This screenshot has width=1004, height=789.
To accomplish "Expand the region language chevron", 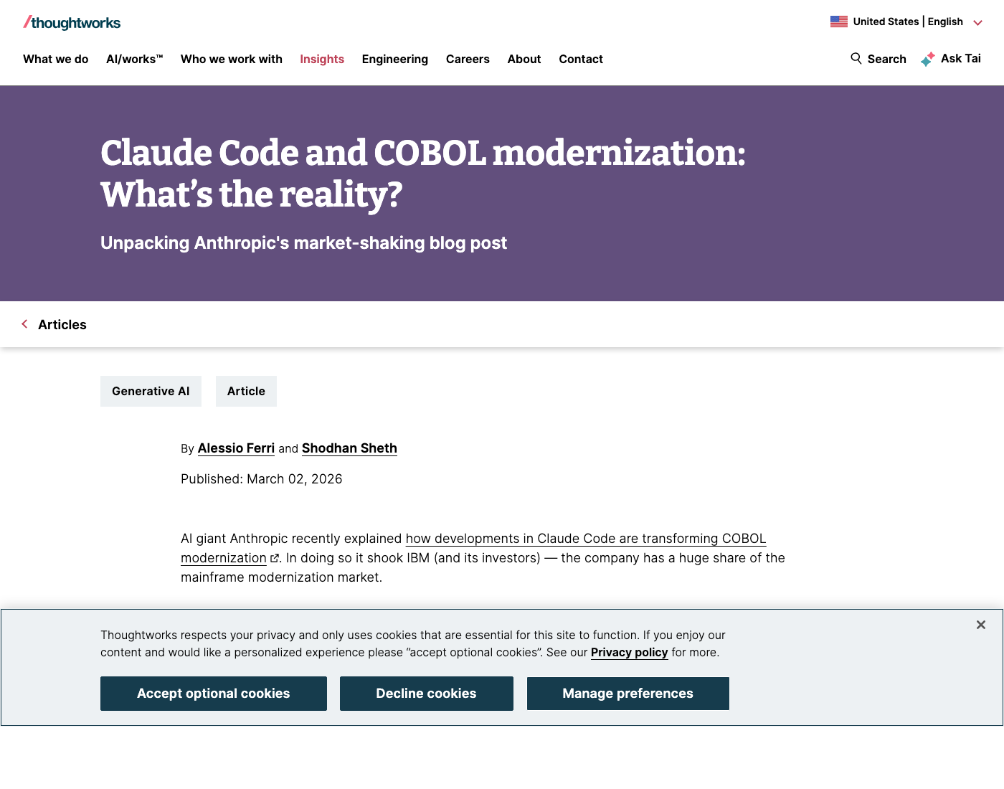I will (x=977, y=23).
